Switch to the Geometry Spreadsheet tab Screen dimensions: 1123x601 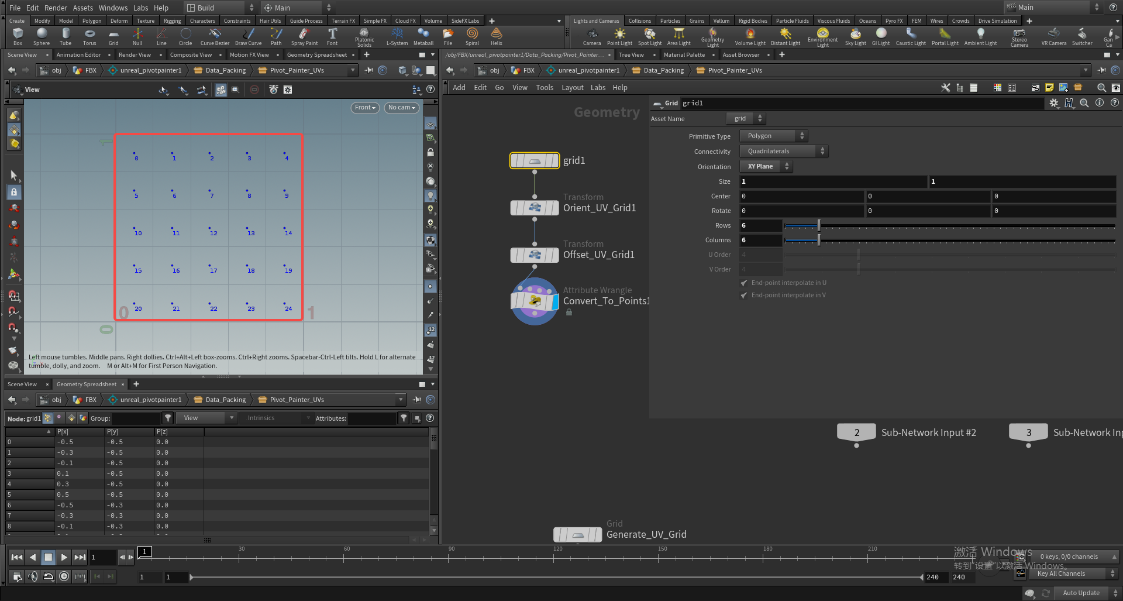(x=316, y=55)
